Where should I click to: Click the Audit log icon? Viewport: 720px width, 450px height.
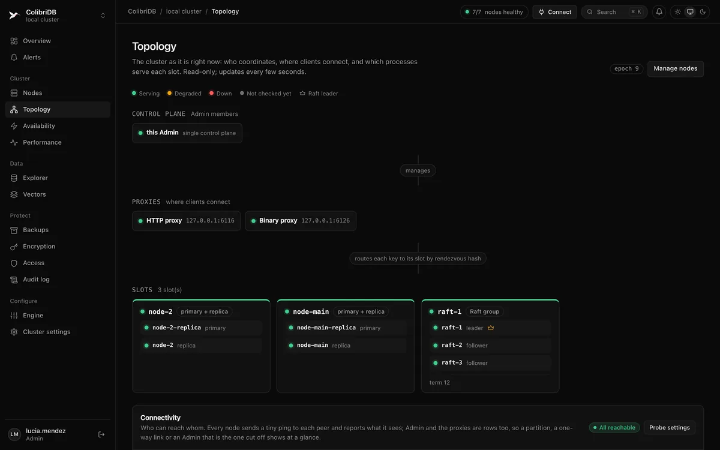14,280
